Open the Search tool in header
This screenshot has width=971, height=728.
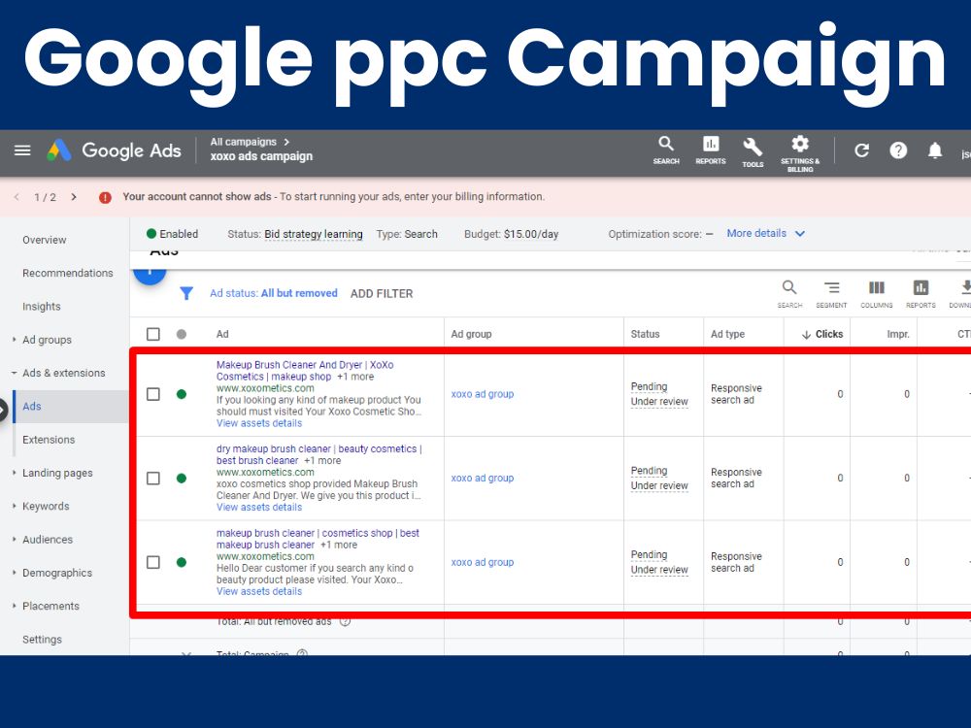(666, 150)
